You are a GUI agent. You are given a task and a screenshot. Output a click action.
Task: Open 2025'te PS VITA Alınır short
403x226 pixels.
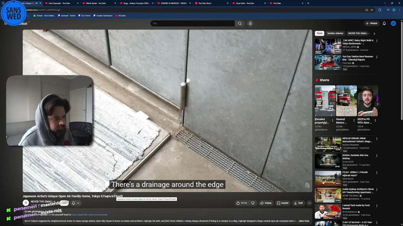[367, 101]
